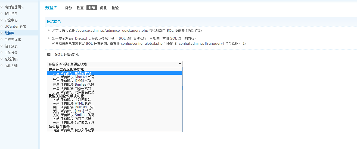Go to 在线升级 sidebar item
Screen dimensions: 357x149
tap(11, 59)
